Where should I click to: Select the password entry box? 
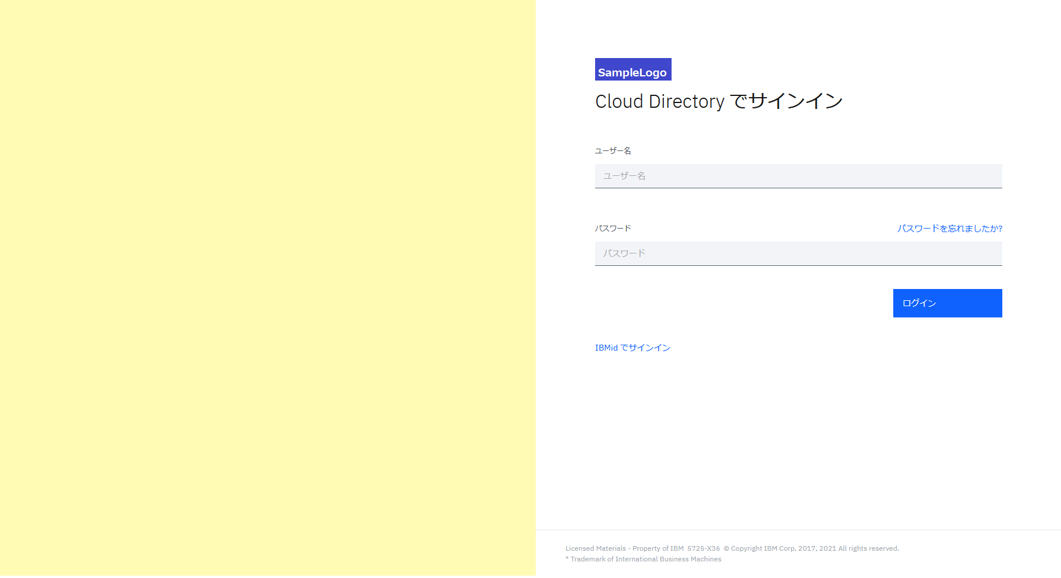798,253
